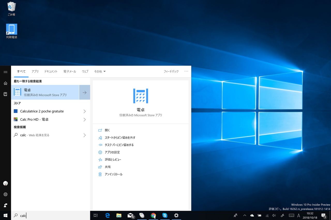Image resolution: width=331 pixels, height=220 pixels.
Task: Switch to the 電子メール tab
Action: click(69, 71)
